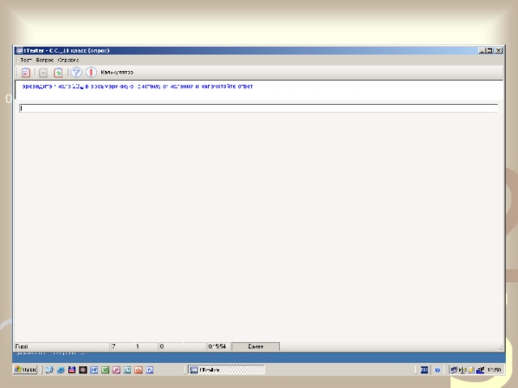Click the value 1 in status bar
Screen dimensions: 518x388
[138, 347]
